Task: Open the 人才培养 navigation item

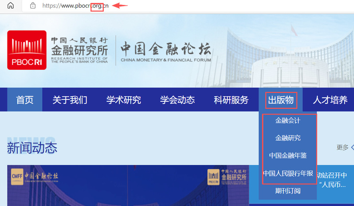Action: coord(330,100)
